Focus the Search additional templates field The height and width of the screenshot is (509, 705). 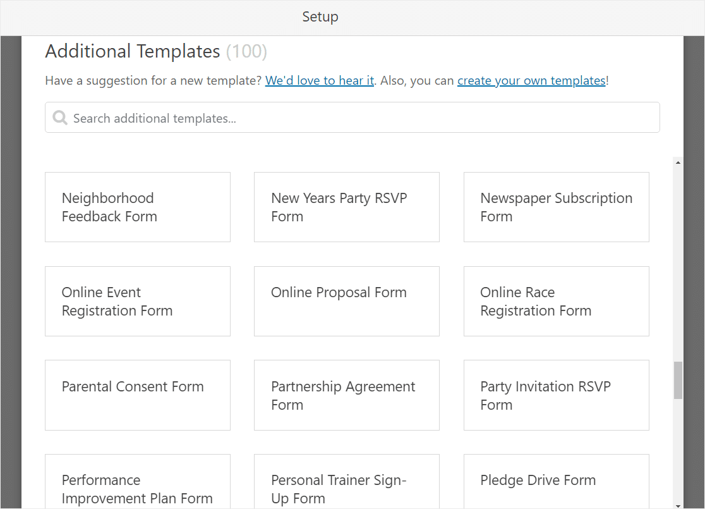[x=352, y=118]
